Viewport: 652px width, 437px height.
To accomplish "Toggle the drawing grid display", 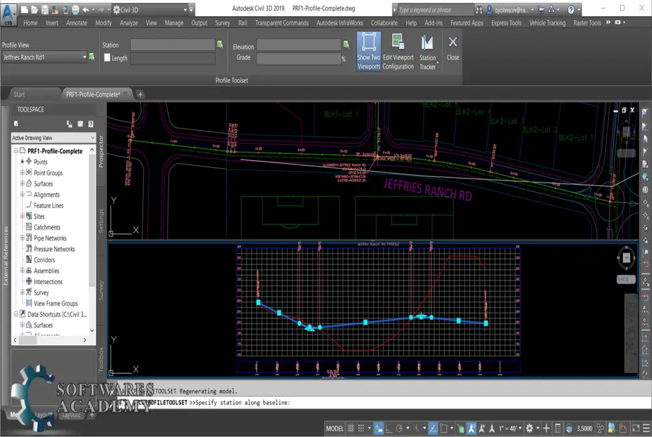I will pyautogui.click(x=351, y=429).
